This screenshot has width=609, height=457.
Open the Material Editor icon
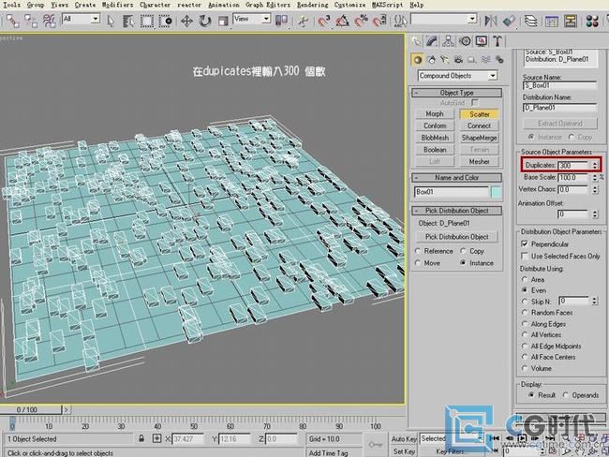(592, 21)
